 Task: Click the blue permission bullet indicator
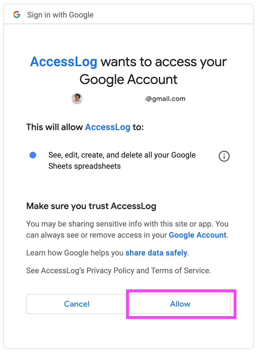click(x=33, y=155)
